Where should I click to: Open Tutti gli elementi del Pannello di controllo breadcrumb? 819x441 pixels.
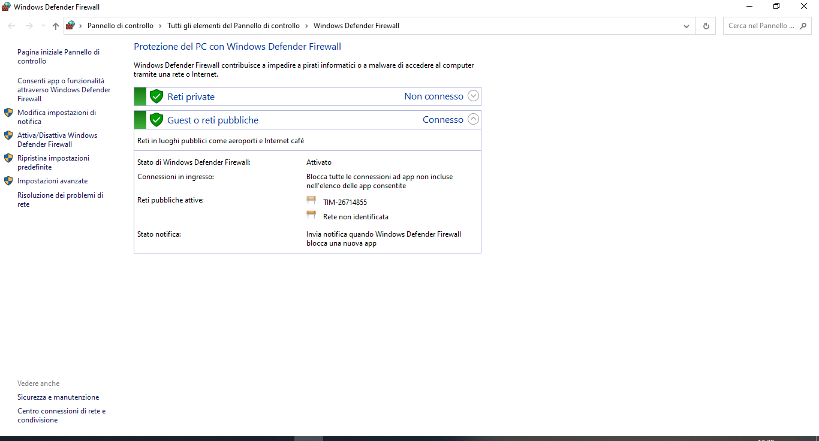click(233, 26)
